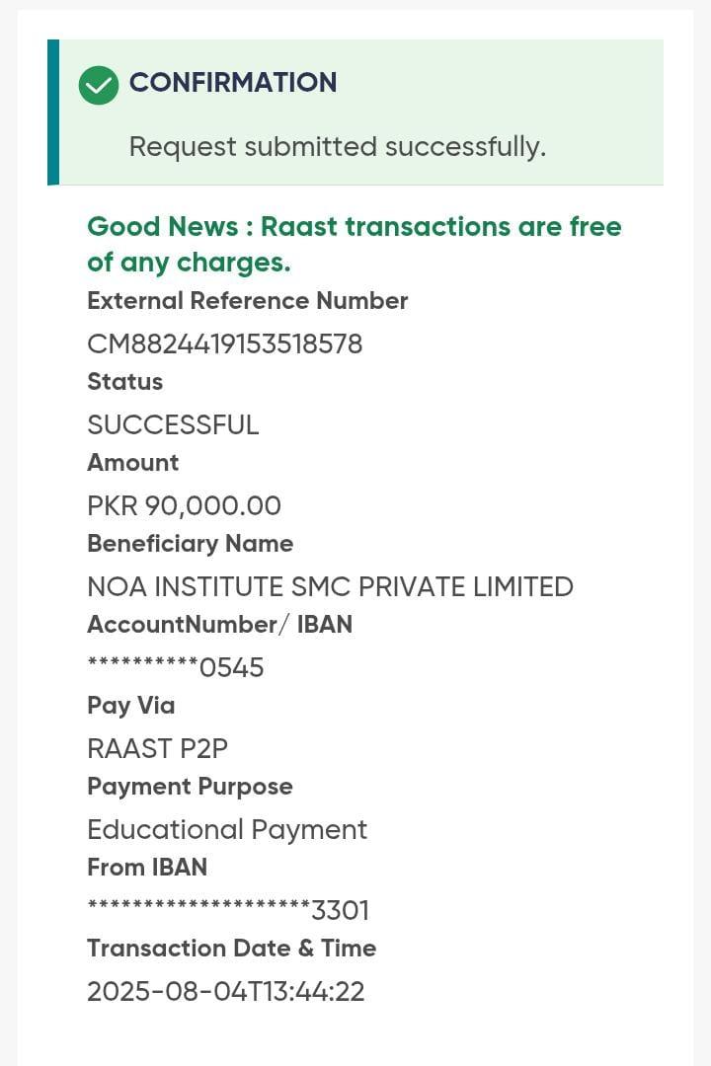Click the Amount label
The image size is (711, 1066).
pos(132,463)
